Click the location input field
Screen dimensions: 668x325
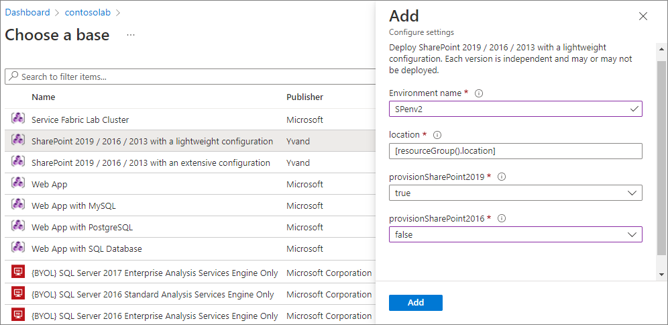coord(516,150)
